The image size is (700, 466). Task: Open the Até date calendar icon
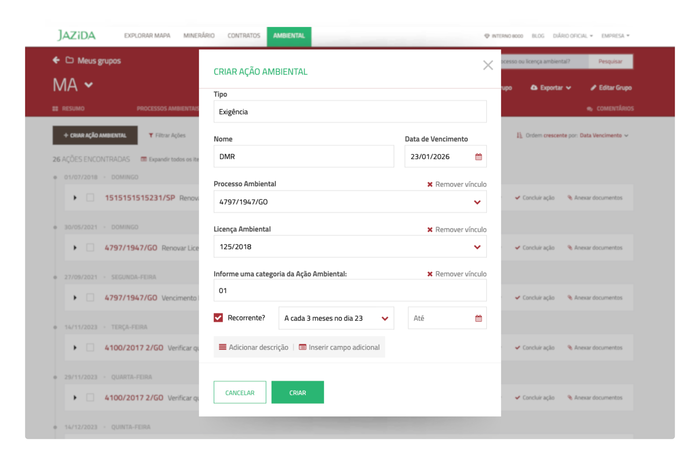(x=478, y=318)
